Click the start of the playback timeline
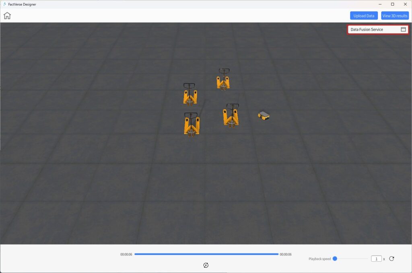 135,254
